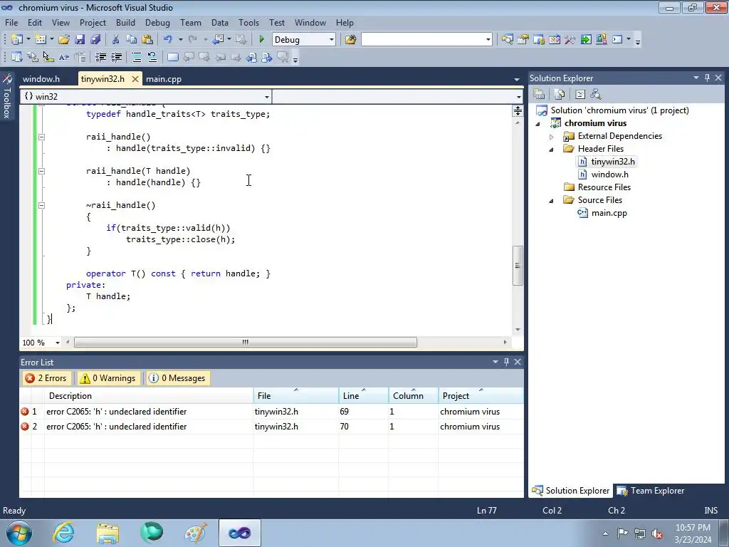Expand the External Dependencies tree node

[552, 137]
